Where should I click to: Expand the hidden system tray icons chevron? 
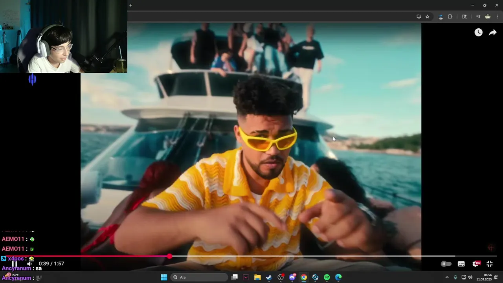pos(447,277)
